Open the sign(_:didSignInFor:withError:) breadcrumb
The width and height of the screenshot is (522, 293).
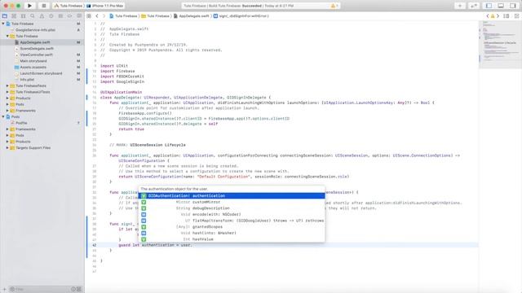pos(241,16)
